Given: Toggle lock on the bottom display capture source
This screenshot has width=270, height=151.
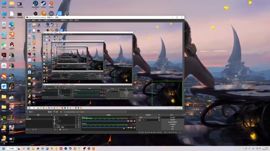Looking at the screenshot, I should 78,127.
